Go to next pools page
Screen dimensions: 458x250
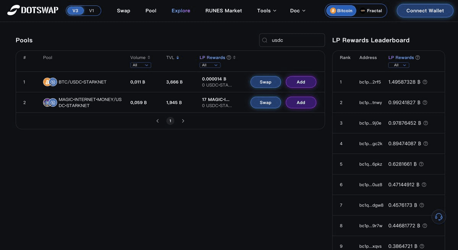pyautogui.click(x=183, y=121)
